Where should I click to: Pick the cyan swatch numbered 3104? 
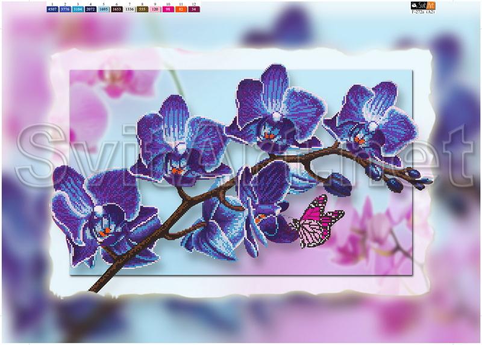[x=78, y=10]
